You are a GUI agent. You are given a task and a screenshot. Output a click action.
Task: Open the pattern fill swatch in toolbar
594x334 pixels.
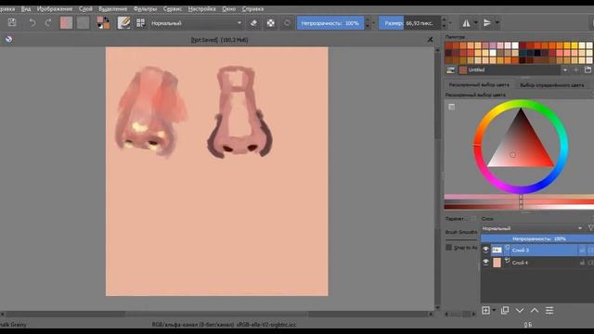click(83, 23)
